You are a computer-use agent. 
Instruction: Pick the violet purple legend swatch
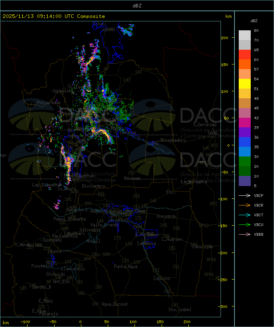click(x=245, y=132)
